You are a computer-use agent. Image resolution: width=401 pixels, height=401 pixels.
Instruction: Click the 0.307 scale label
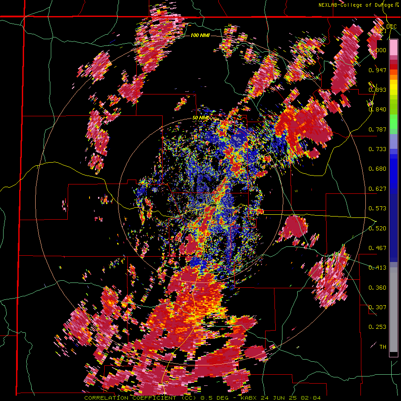[x=377, y=307]
